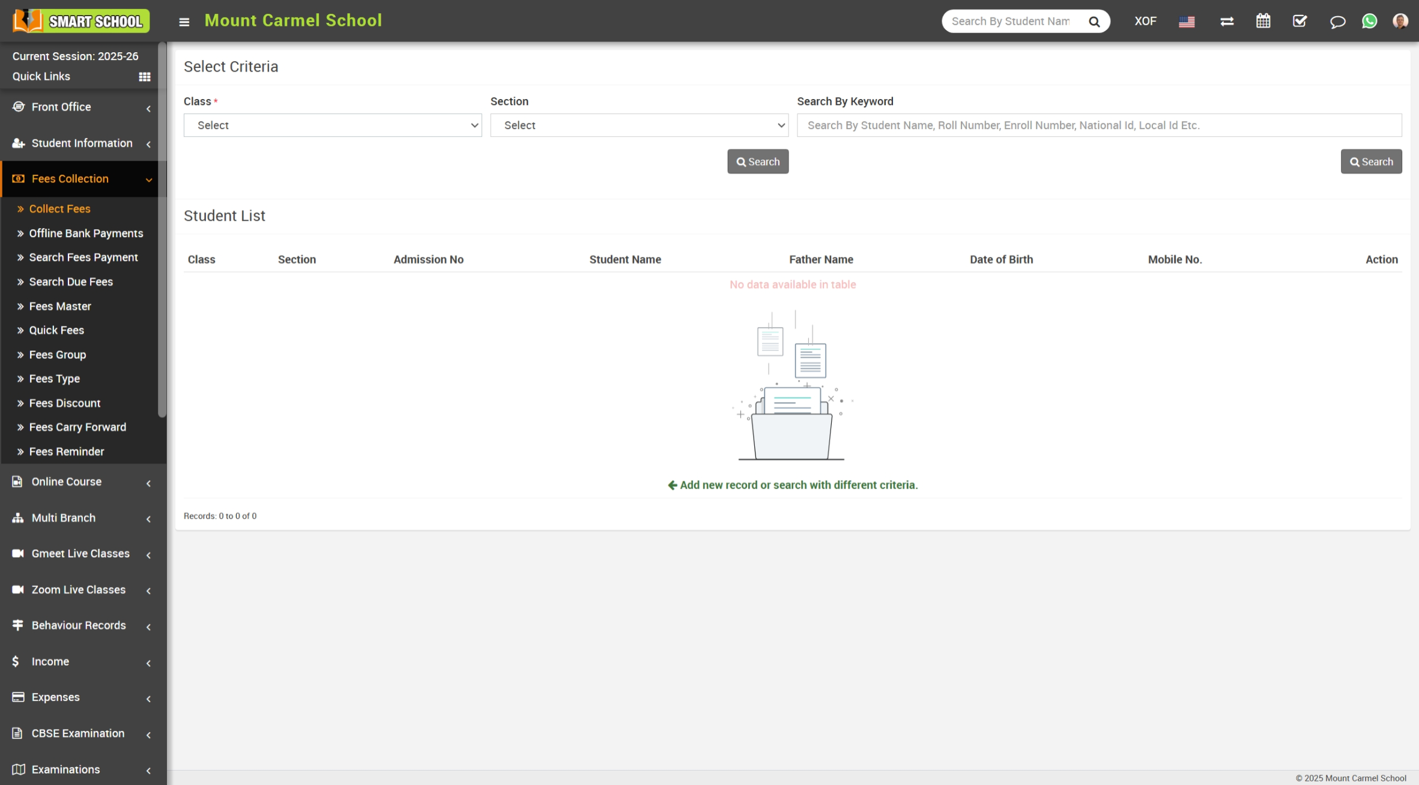
Task: Click the Fees Collection money icon
Action: (x=19, y=179)
